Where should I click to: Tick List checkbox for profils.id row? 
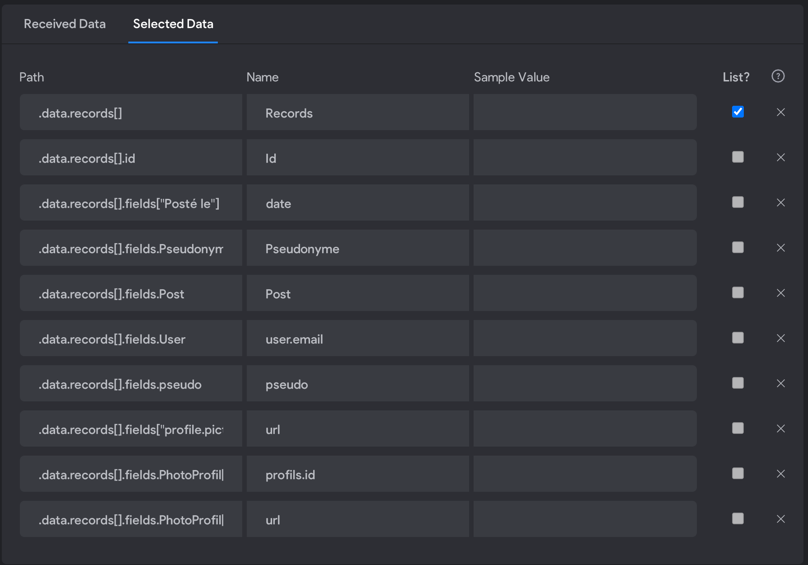click(x=738, y=473)
